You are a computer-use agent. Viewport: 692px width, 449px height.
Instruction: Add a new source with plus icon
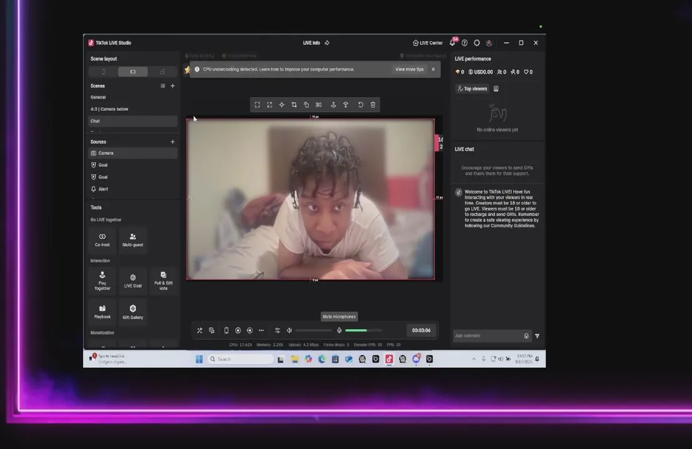coord(173,142)
